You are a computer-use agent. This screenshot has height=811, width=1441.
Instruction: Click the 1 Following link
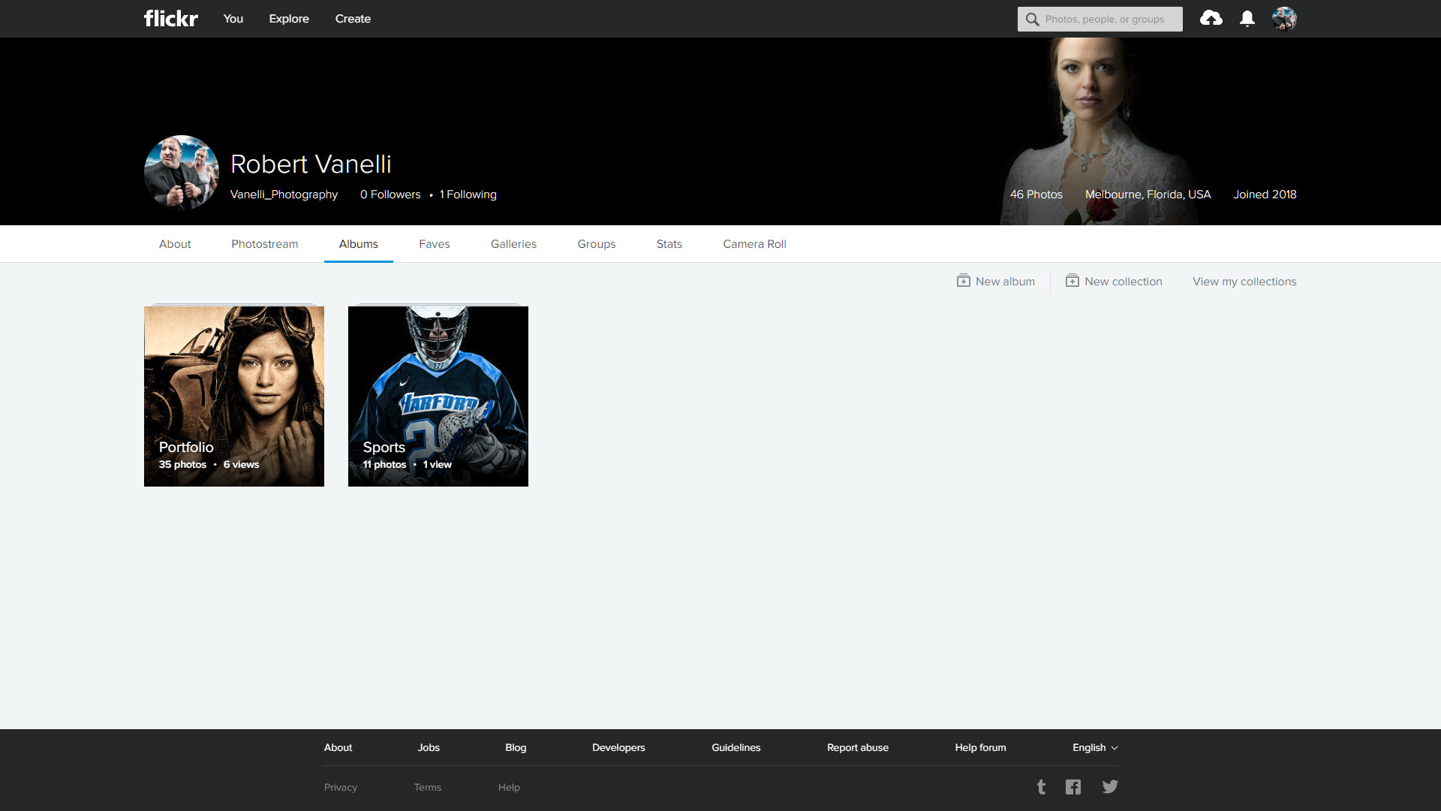tap(468, 194)
